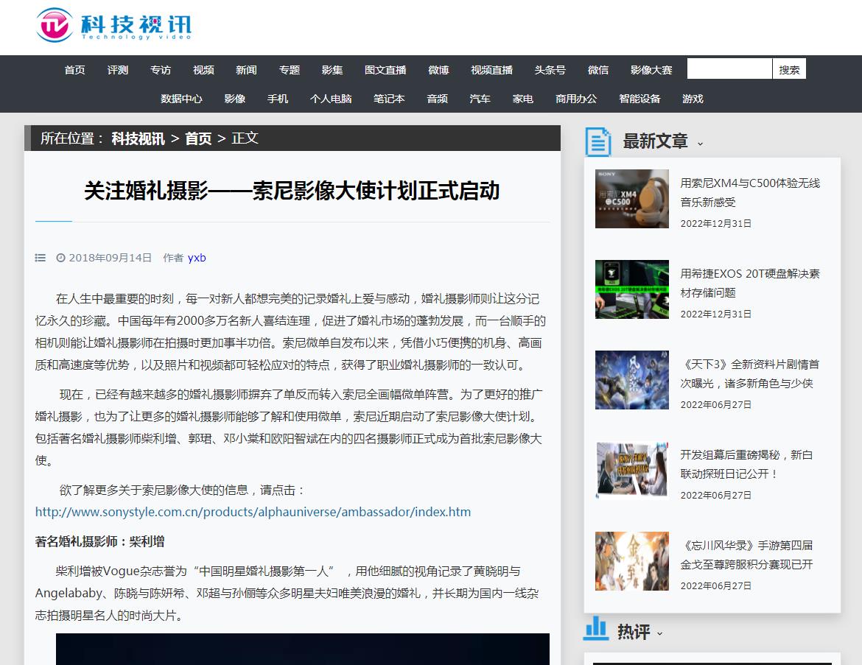862x665 pixels.
Task: Open the 忘川风华录 article thumbnail
Action: (x=632, y=561)
